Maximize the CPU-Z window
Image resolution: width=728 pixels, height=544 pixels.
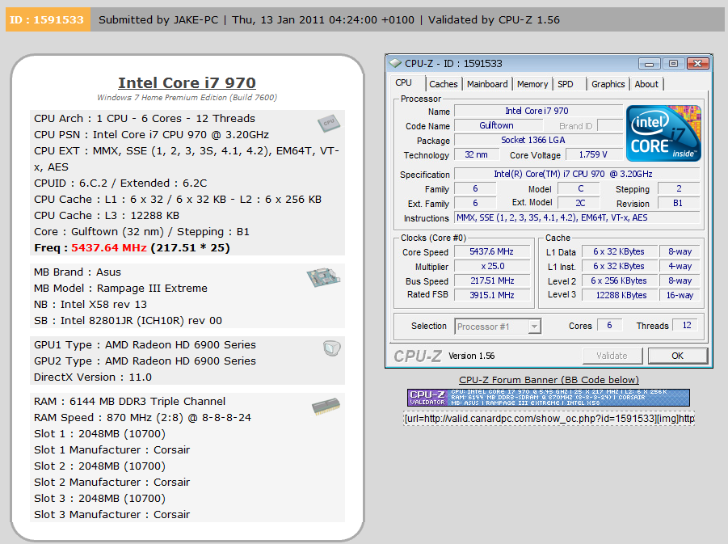673,64
